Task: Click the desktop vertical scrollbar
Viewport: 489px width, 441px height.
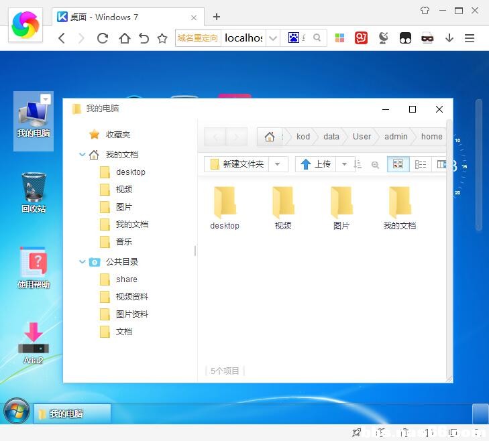Action: (479, 165)
